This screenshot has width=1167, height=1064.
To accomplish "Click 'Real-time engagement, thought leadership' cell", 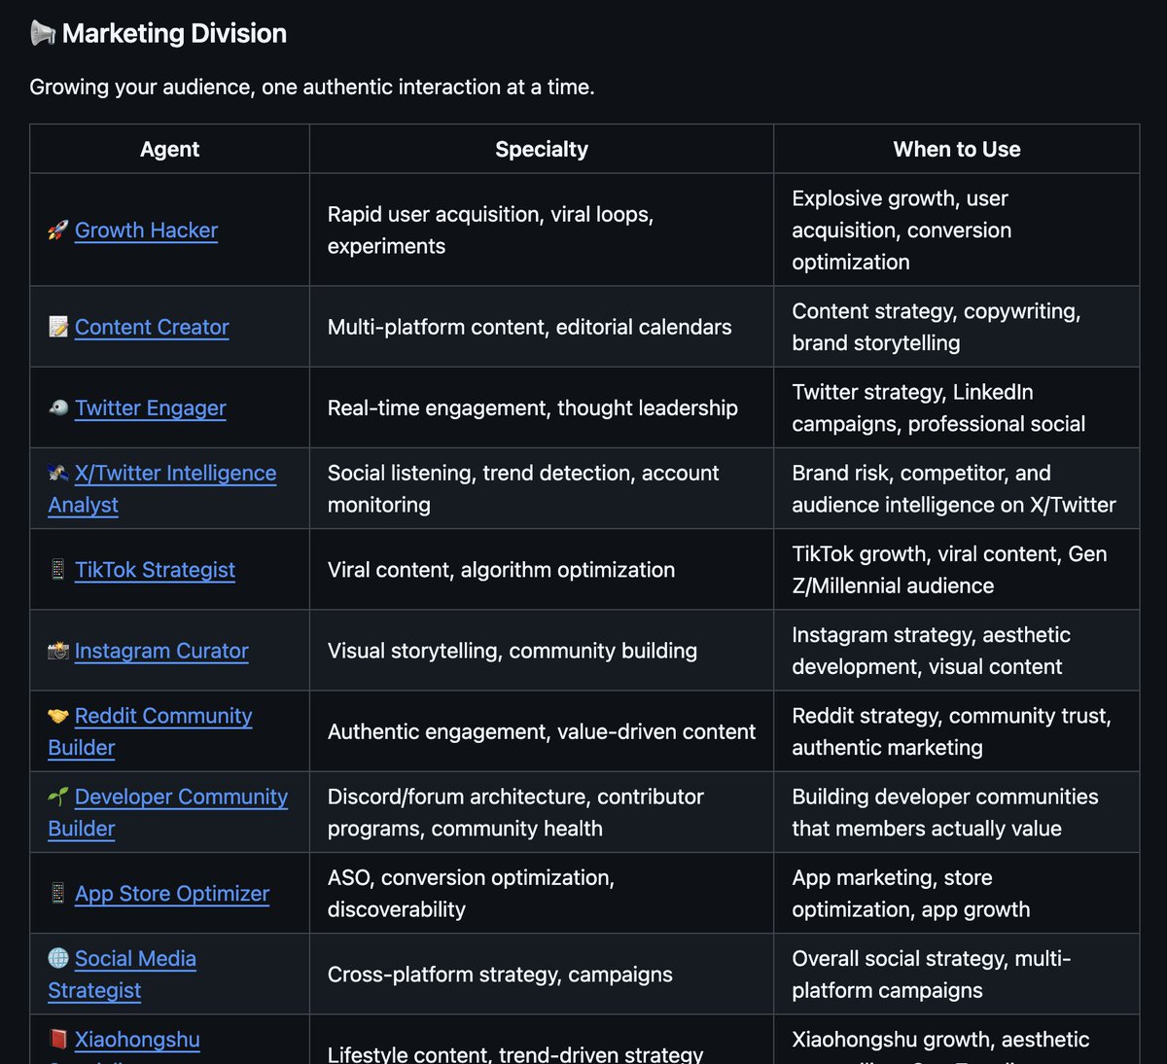I will coord(542,408).
